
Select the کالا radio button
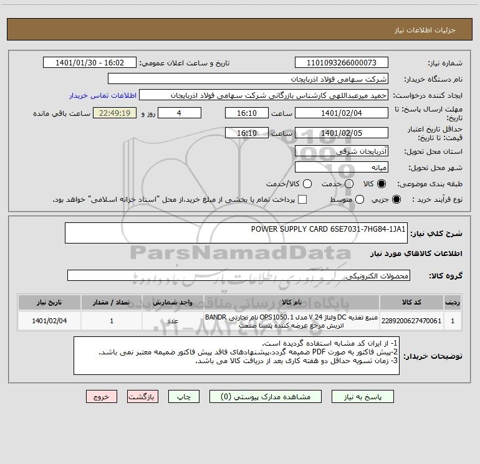click(382, 184)
